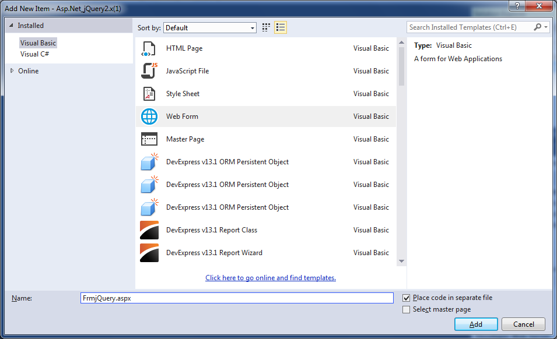Image resolution: width=557 pixels, height=339 pixels.
Task: Open the online templates link
Action: coord(271,278)
